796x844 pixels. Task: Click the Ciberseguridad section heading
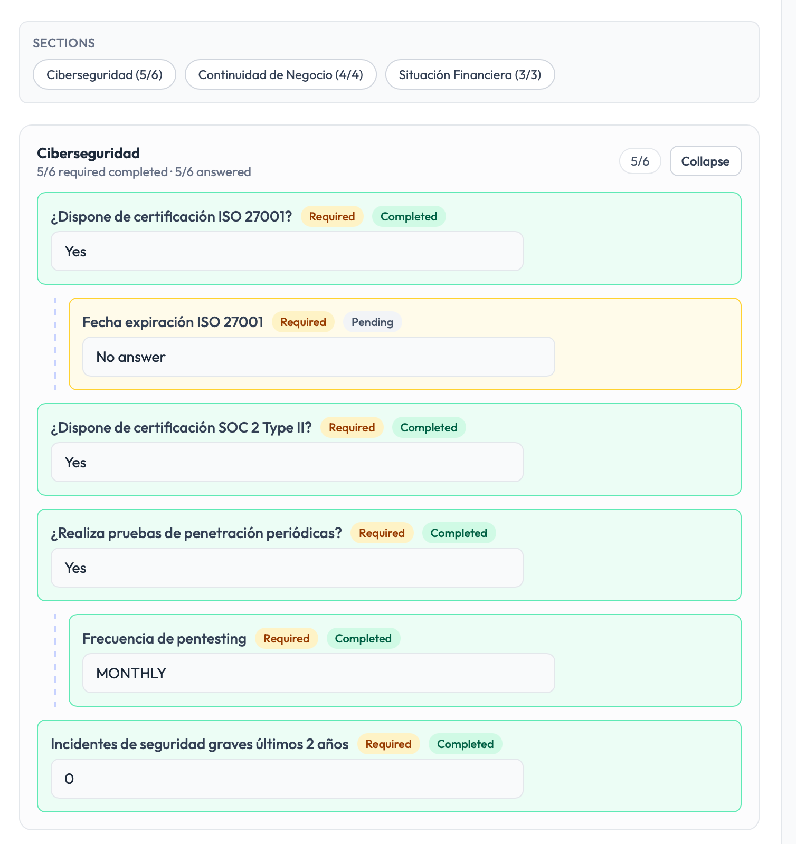coord(89,154)
